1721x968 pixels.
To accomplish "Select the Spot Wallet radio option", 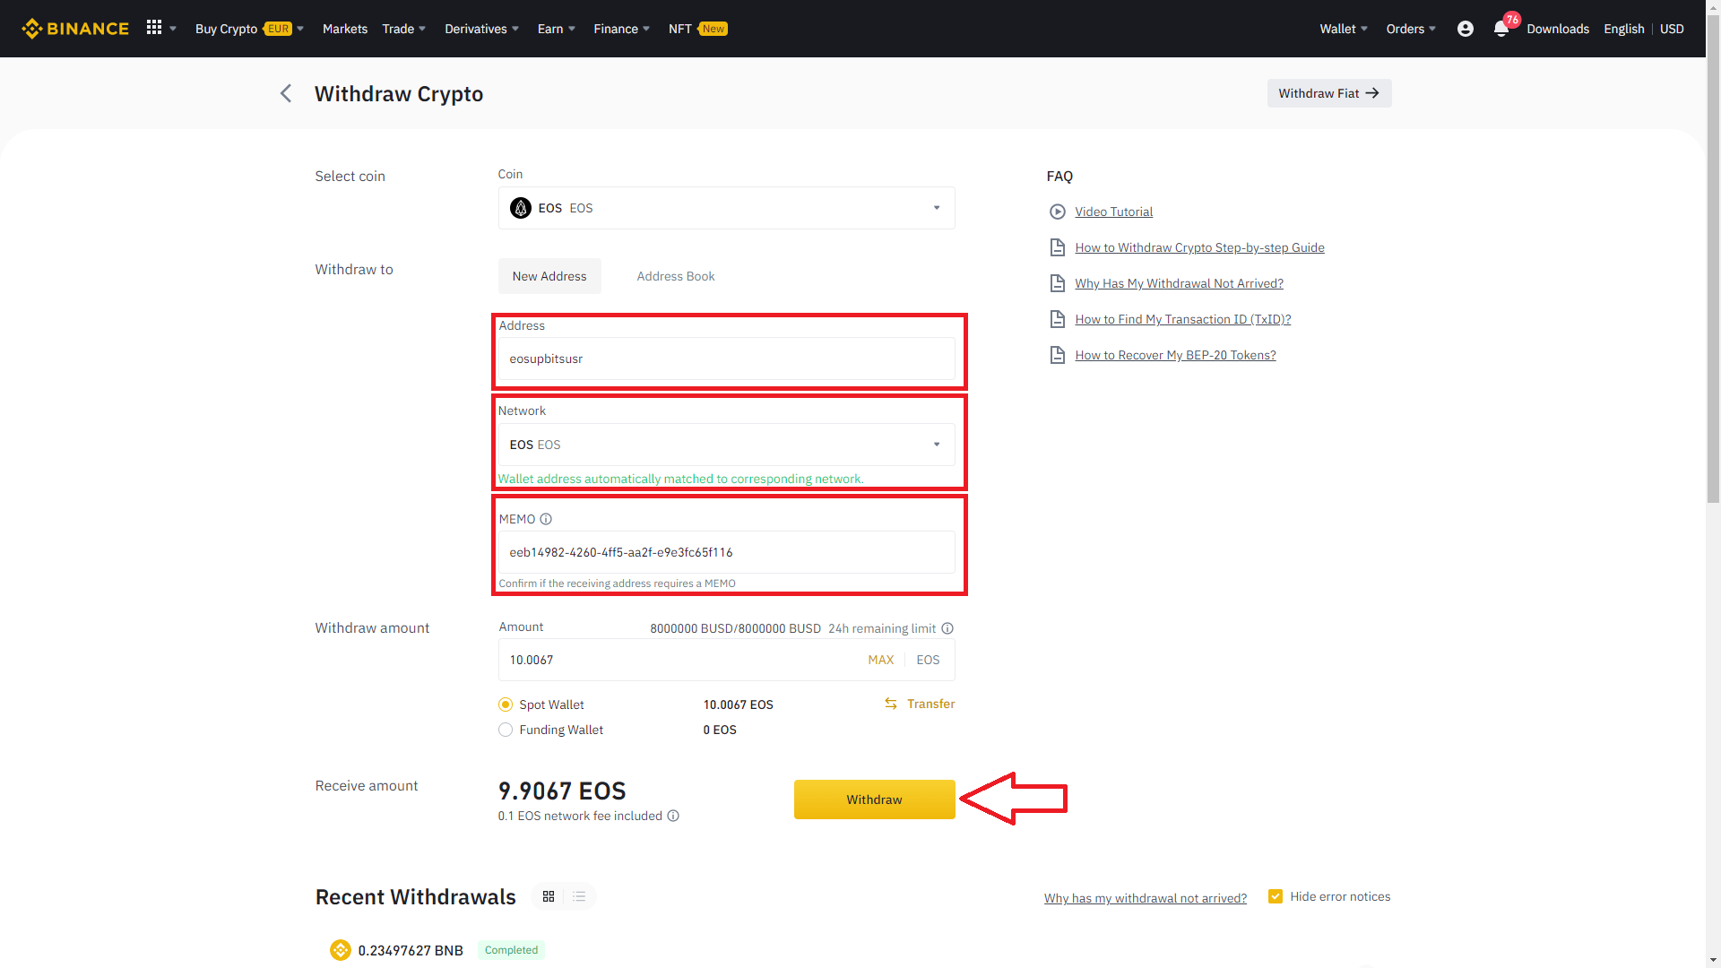I will [506, 704].
